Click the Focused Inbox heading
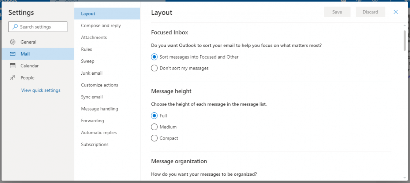Screen dimensions: 410x183 pos(169,33)
